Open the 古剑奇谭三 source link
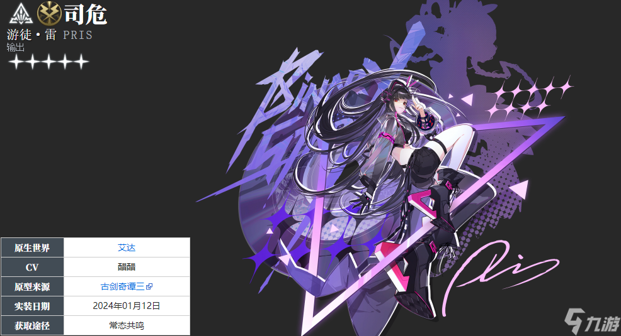 122,286
